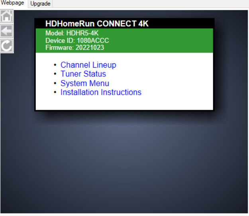Viewport: 249px width, 216px height.
Task: Go to the System Menu link
Action: click(84, 83)
